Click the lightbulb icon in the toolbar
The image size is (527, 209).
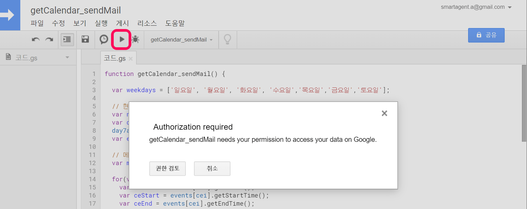[227, 40]
